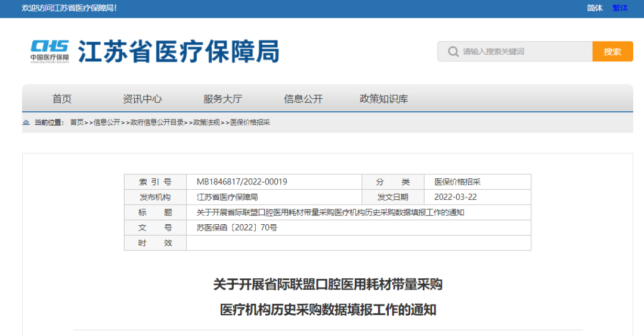Click heading line 医疗机构历史采购数据填报工作的通知

click(328, 310)
